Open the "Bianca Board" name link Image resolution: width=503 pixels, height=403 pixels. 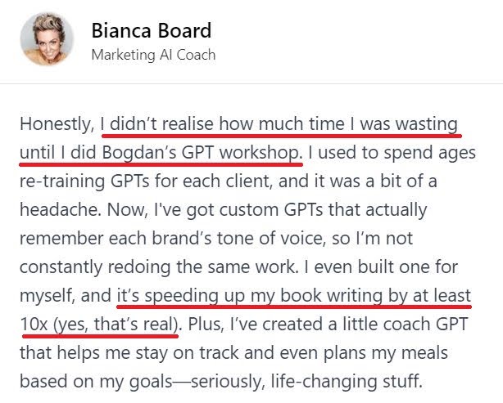pos(151,31)
